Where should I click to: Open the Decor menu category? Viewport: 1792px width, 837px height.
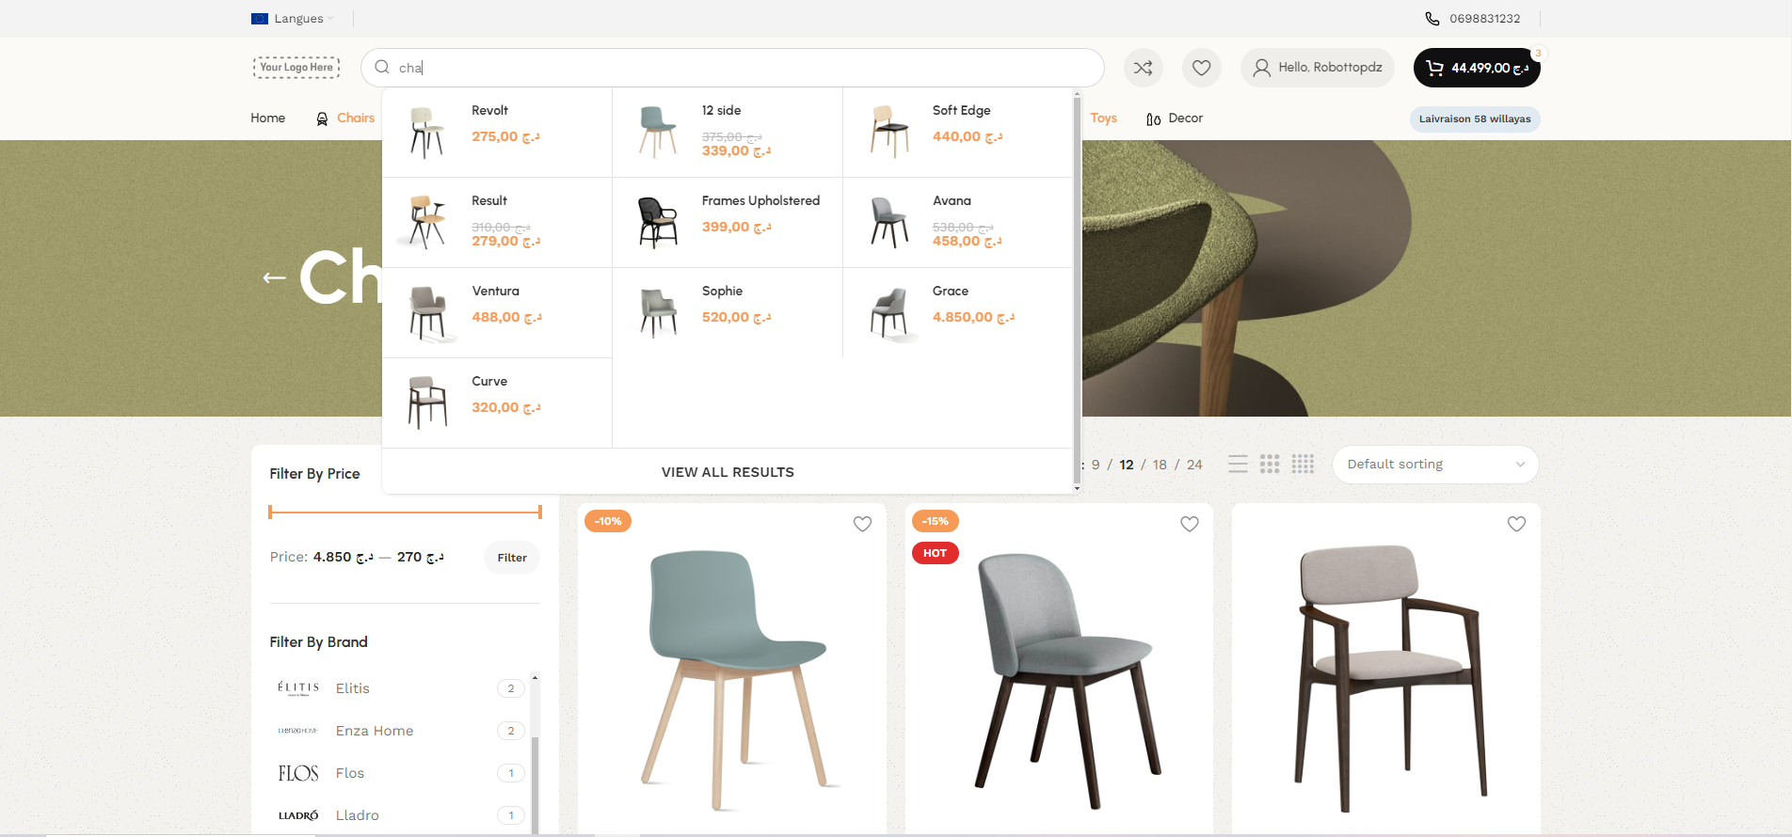coord(1175,118)
